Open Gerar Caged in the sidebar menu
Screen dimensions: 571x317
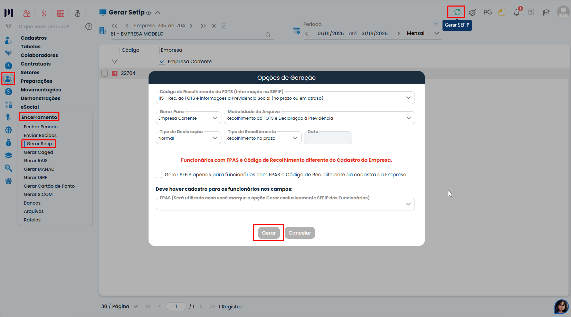(38, 152)
